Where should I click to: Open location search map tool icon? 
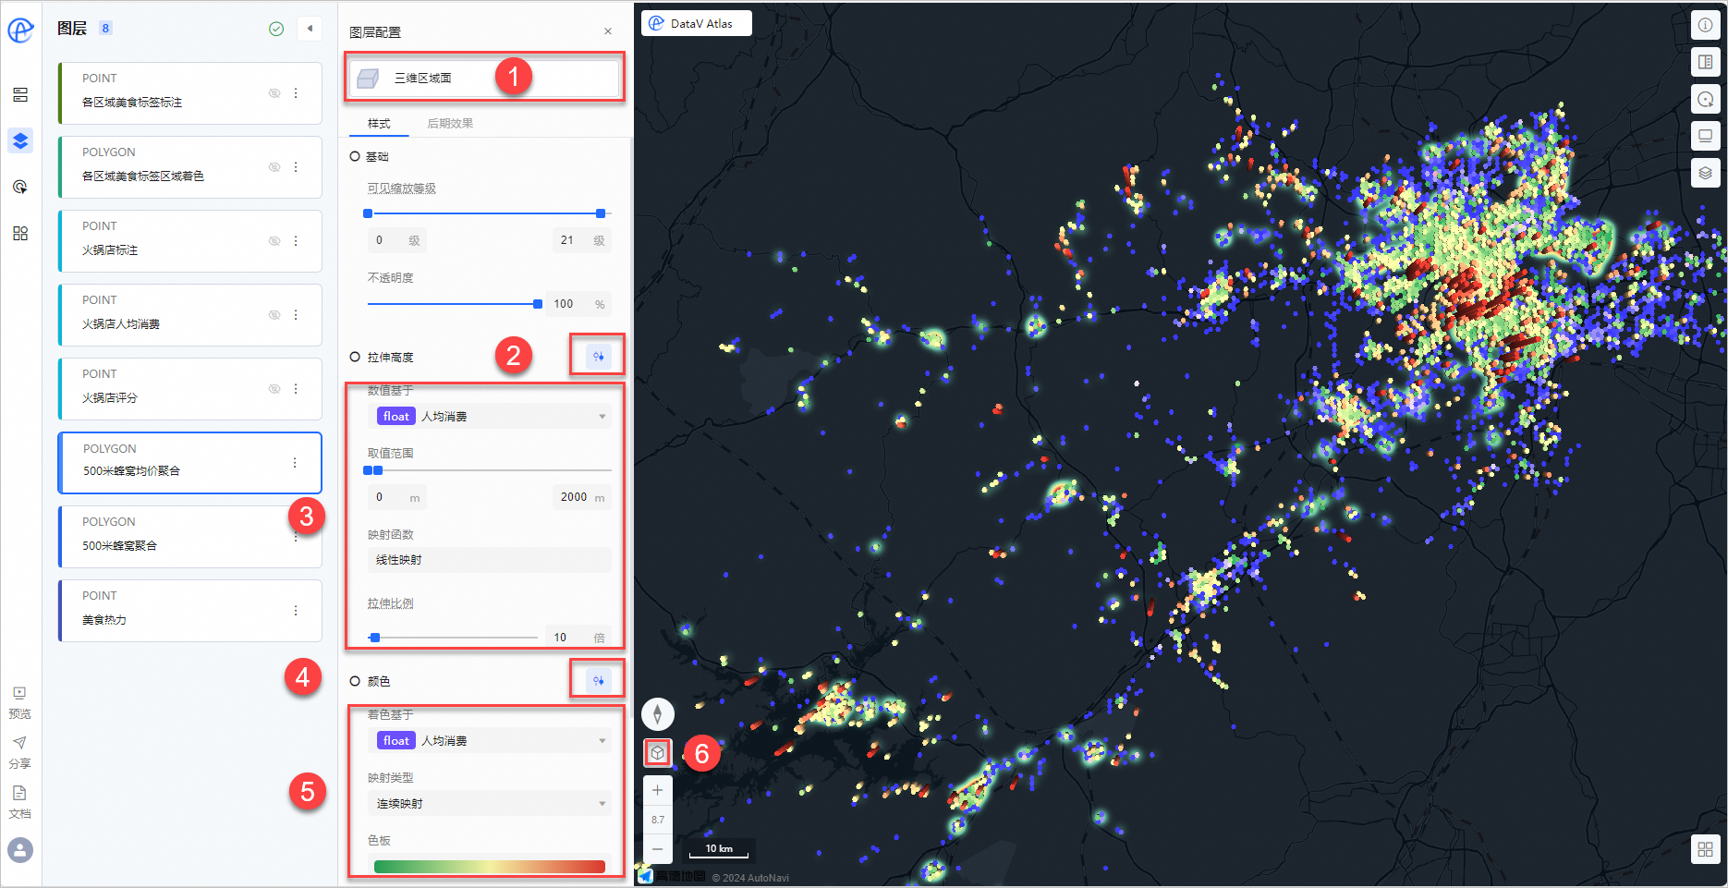click(1705, 99)
